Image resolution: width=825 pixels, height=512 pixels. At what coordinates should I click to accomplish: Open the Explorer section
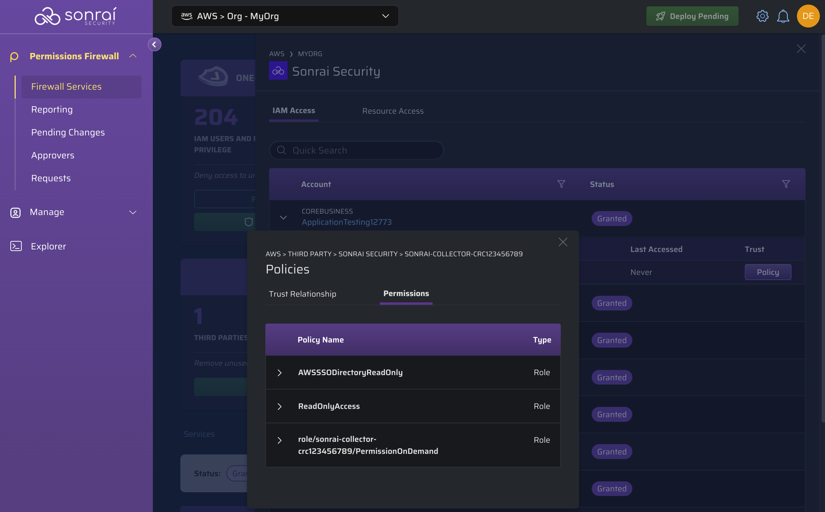tap(48, 246)
